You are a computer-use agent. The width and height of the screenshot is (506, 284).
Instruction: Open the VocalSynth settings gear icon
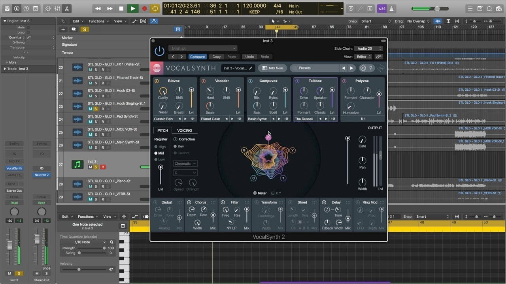point(363,68)
